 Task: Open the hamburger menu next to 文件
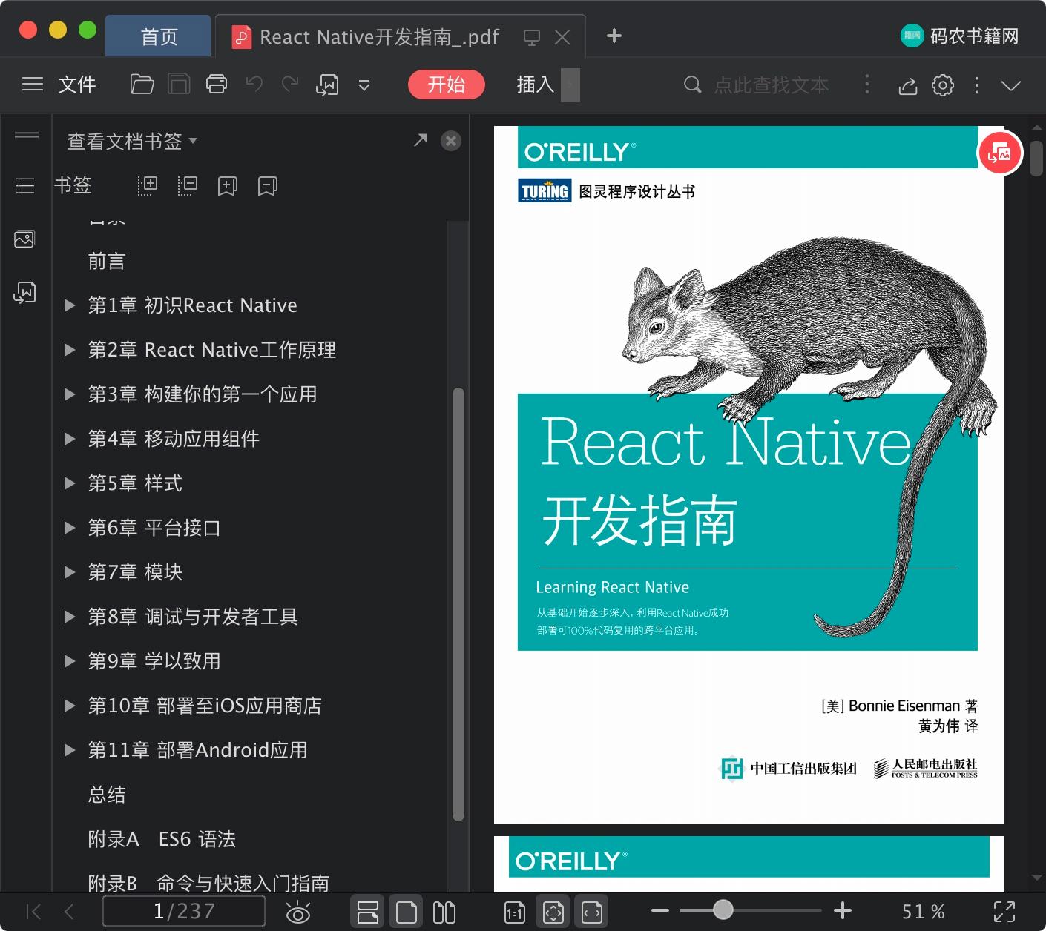pyautogui.click(x=33, y=85)
